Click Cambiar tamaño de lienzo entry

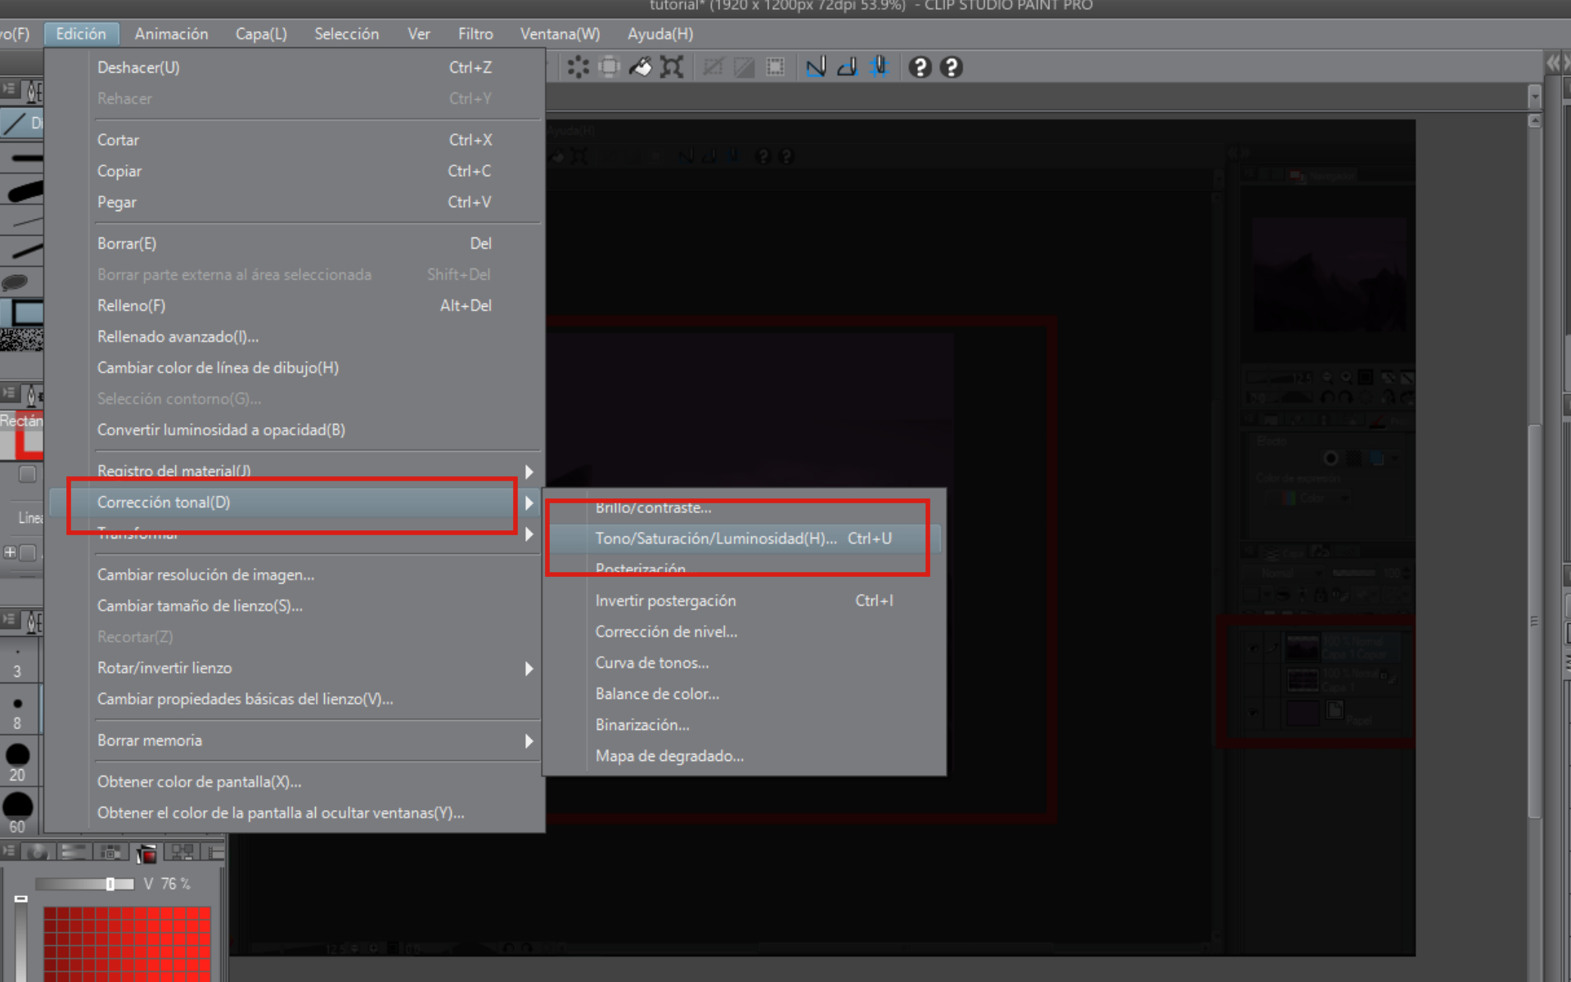click(199, 606)
